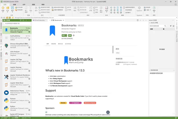The width and height of the screenshot is (178, 119).
Task: Click the Language globe icon
Action: pyautogui.click(x=145, y=10)
